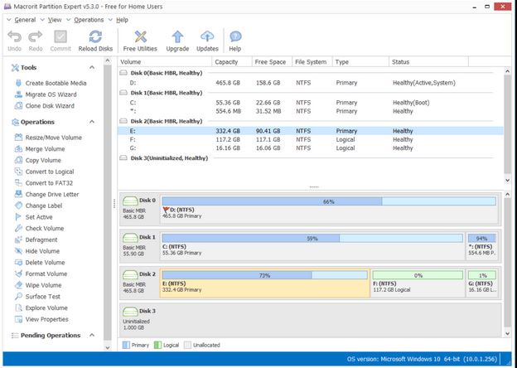Click the Disk 2 icon in disk map
The image size is (517, 368).
tap(130, 274)
